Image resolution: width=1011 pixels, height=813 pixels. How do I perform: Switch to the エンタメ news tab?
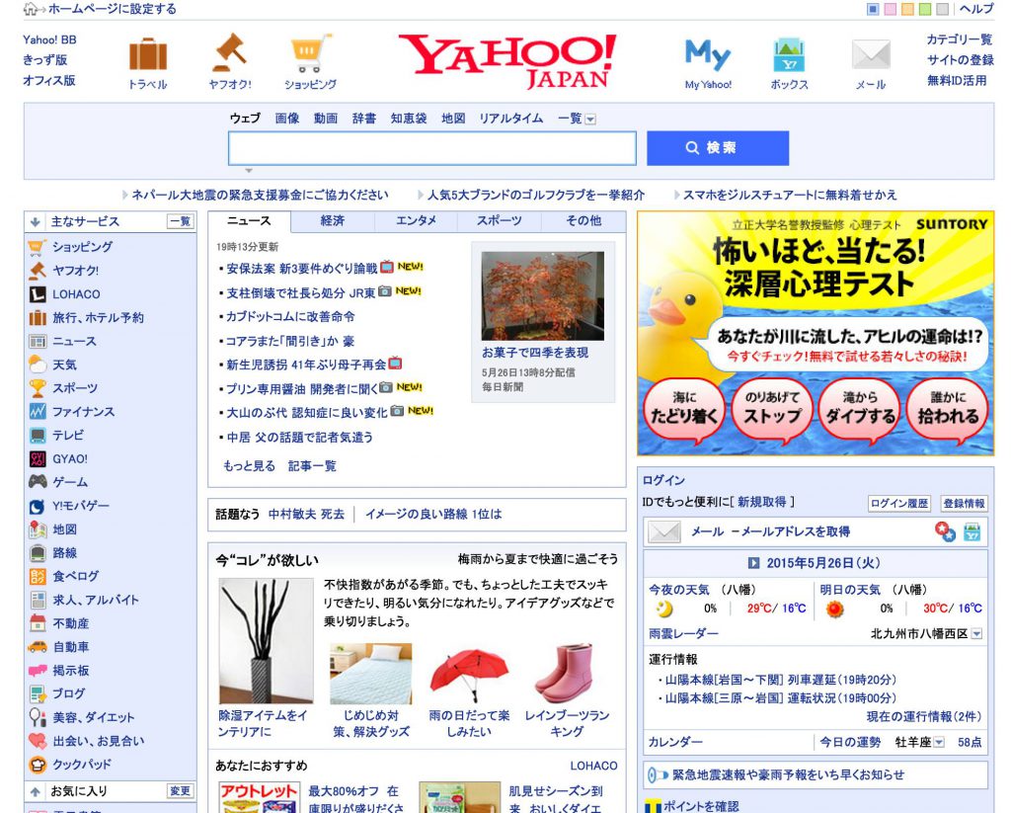[x=416, y=221]
